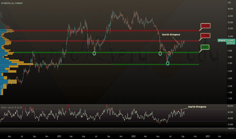Click the 3.000 price axis label

230,78
